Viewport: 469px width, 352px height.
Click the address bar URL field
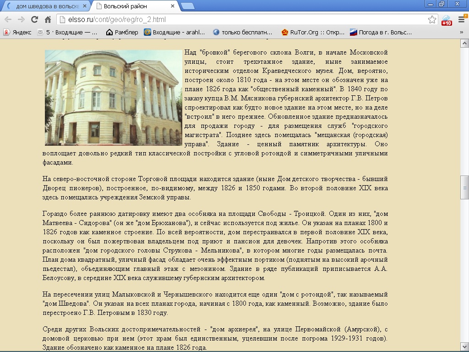[x=243, y=20]
